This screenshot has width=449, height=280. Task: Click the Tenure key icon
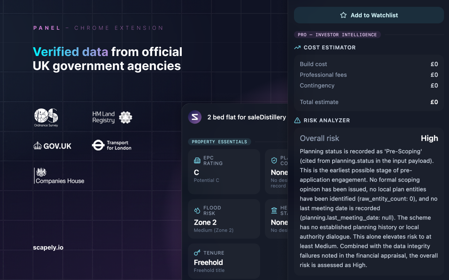pos(197,253)
